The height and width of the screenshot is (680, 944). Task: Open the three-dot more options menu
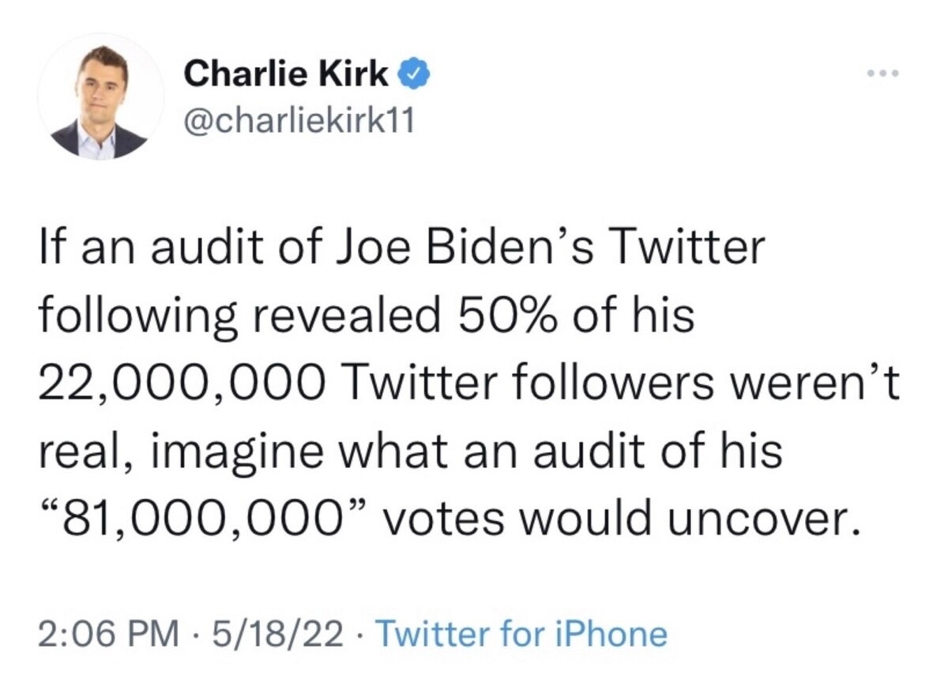pyautogui.click(x=882, y=74)
